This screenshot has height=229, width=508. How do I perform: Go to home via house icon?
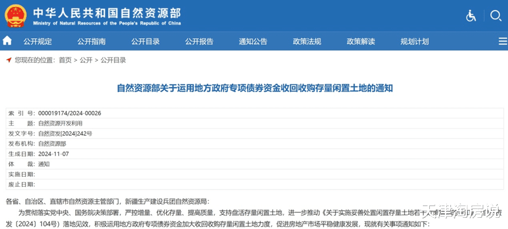[7, 41]
